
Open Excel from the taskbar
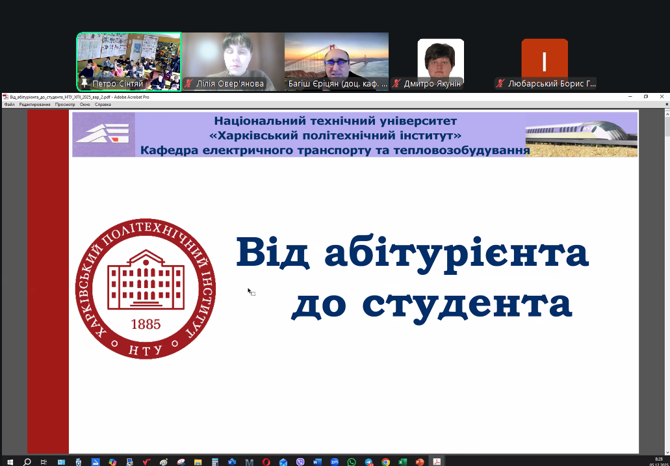point(402,461)
